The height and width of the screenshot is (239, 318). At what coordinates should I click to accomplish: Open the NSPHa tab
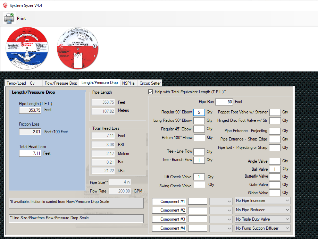pyautogui.click(x=128, y=83)
